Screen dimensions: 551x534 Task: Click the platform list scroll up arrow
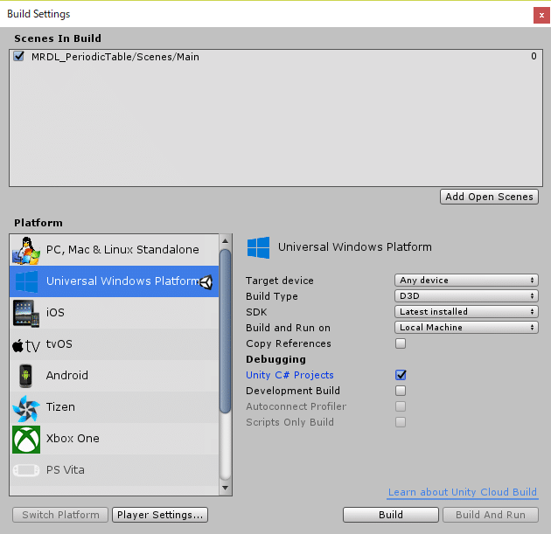(226, 241)
